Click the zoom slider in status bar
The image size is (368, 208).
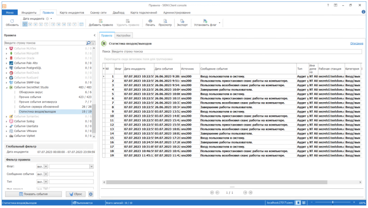[333, 203]
